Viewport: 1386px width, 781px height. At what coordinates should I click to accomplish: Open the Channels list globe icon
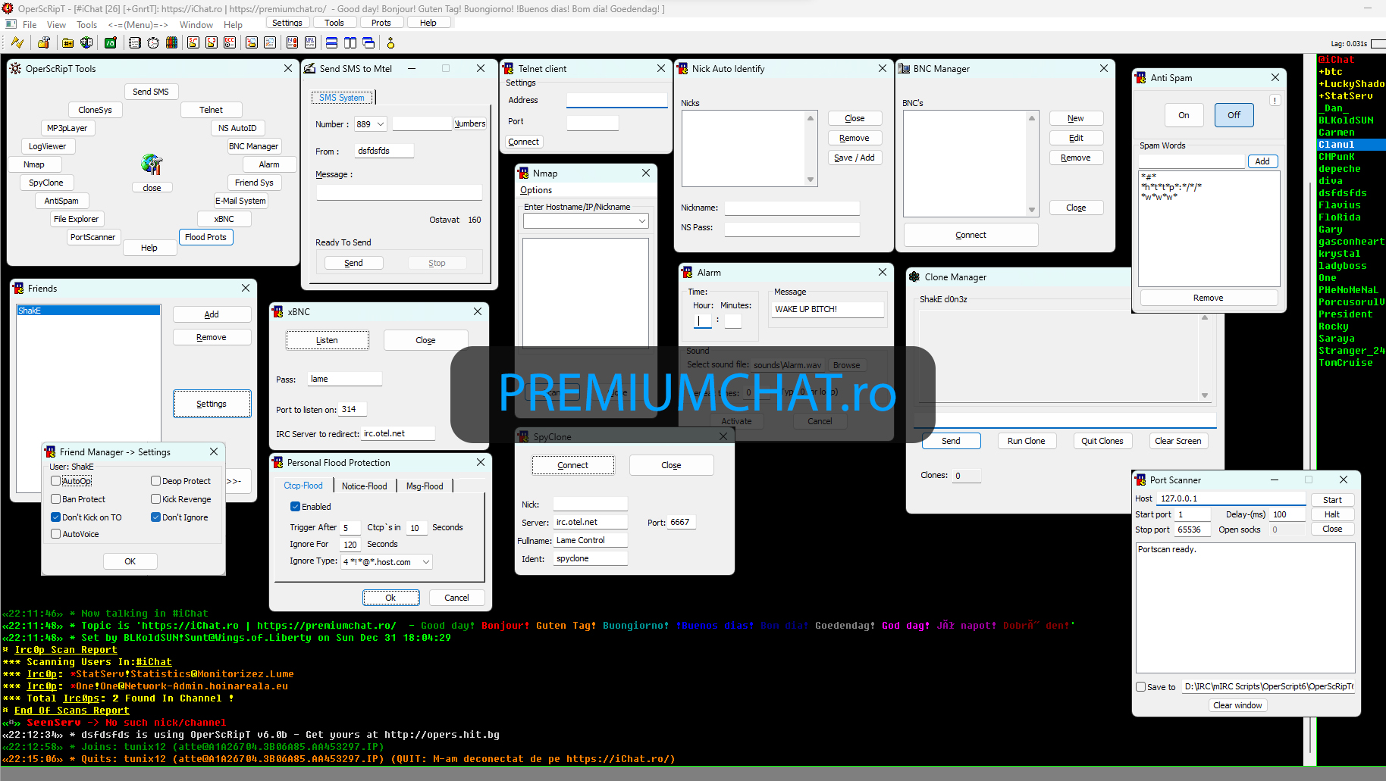tap(86, 42)
